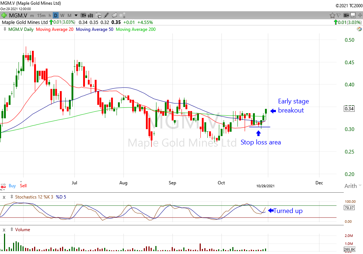This screenshot has width=363, height=254.
Task: Click the %D 5 label
Action: [x=61, y=197]
